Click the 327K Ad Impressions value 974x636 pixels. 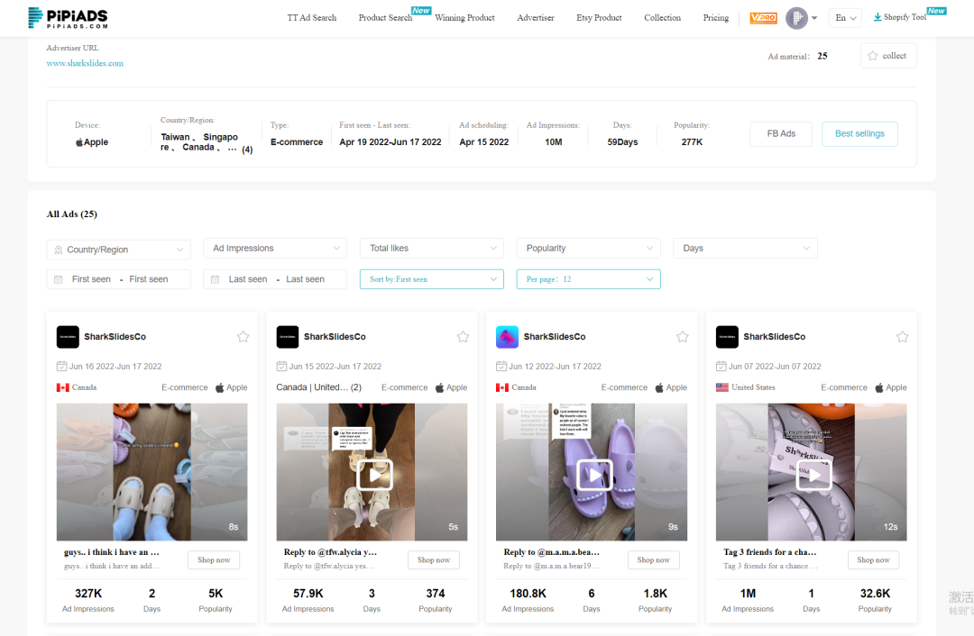[88, 594]
